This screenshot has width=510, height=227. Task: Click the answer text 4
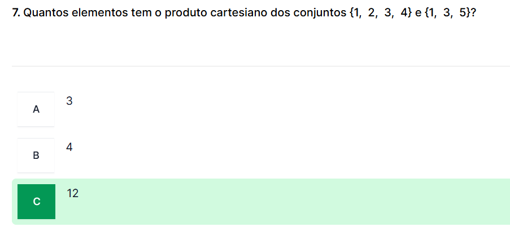[x=69, y=148]
